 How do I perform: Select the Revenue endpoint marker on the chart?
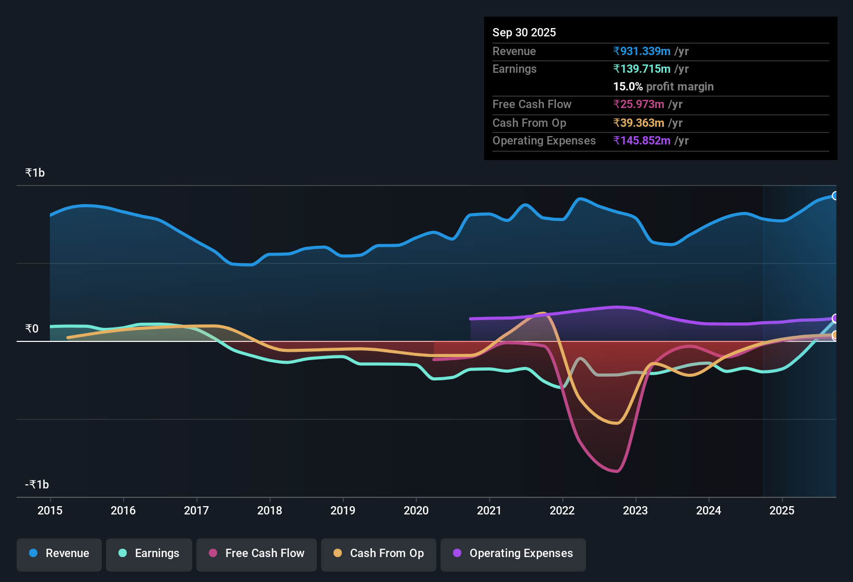[835, 195]
